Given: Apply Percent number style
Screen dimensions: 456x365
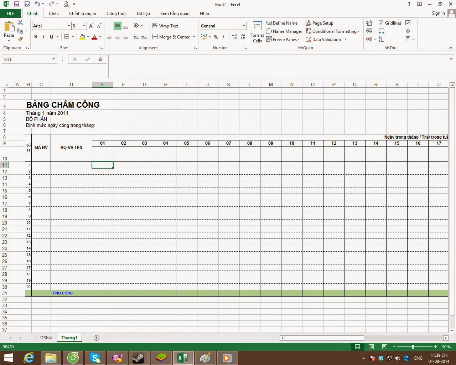Looking at the screenshot, I should (x=216, y=37).
